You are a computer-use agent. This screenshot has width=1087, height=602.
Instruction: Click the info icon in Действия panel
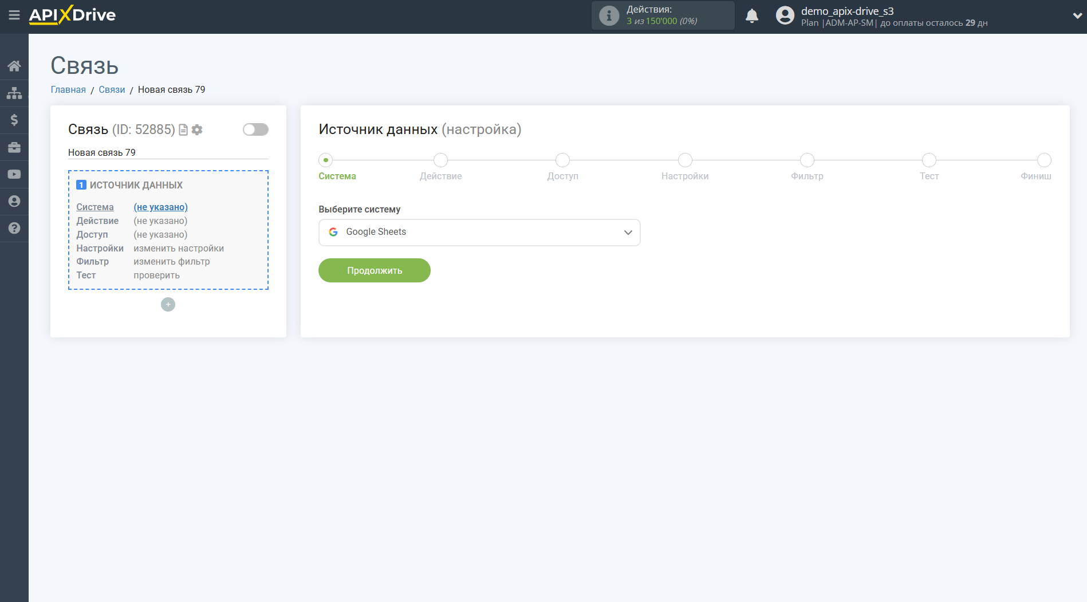pos(608,15)
